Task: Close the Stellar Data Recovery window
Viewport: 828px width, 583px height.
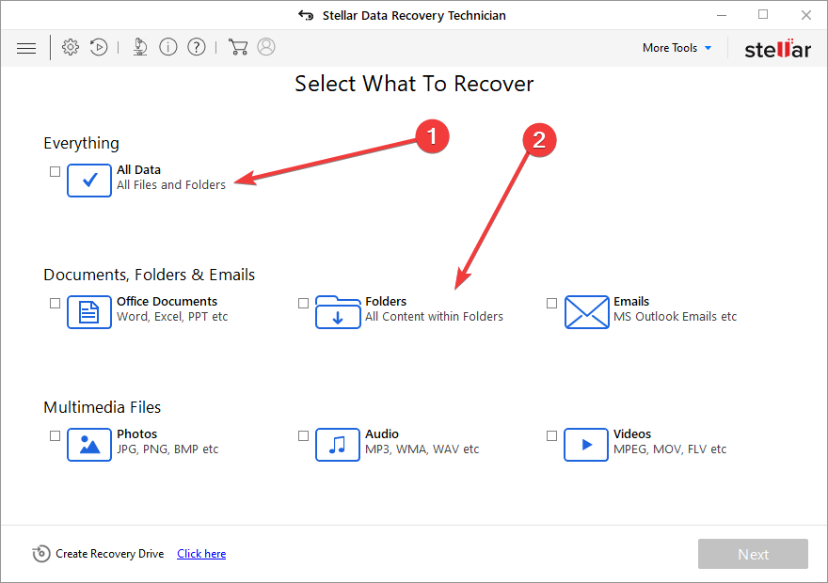Action: point(805,15)
